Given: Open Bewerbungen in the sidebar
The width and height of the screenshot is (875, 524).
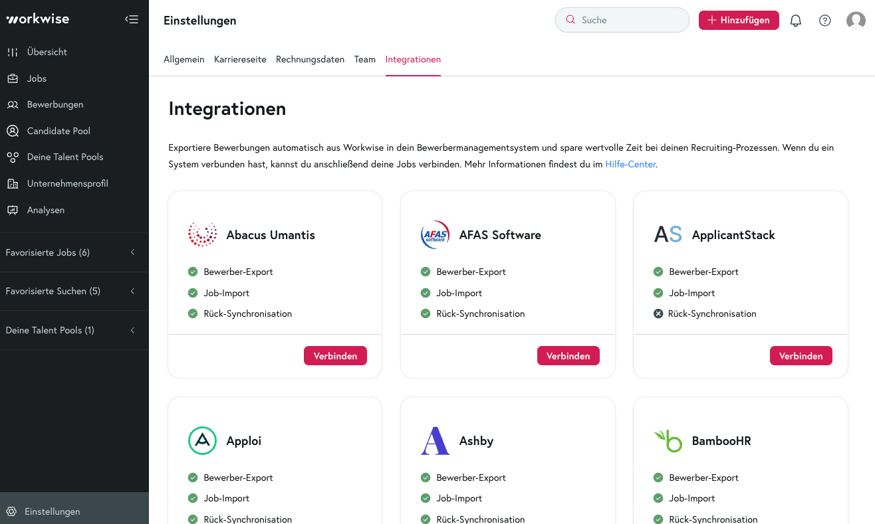Looking at the screenshot, I should tap(74, 104).
